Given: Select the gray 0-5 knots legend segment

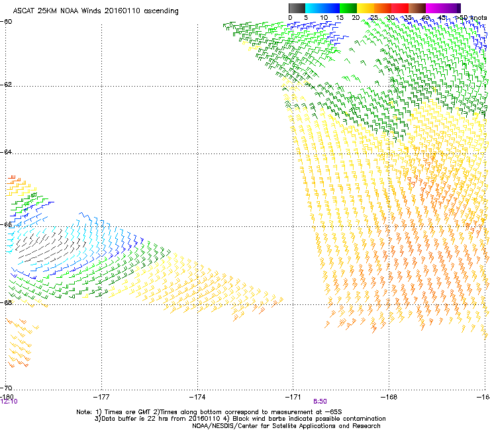Looking at the screenshot, I should pos(297,8).
